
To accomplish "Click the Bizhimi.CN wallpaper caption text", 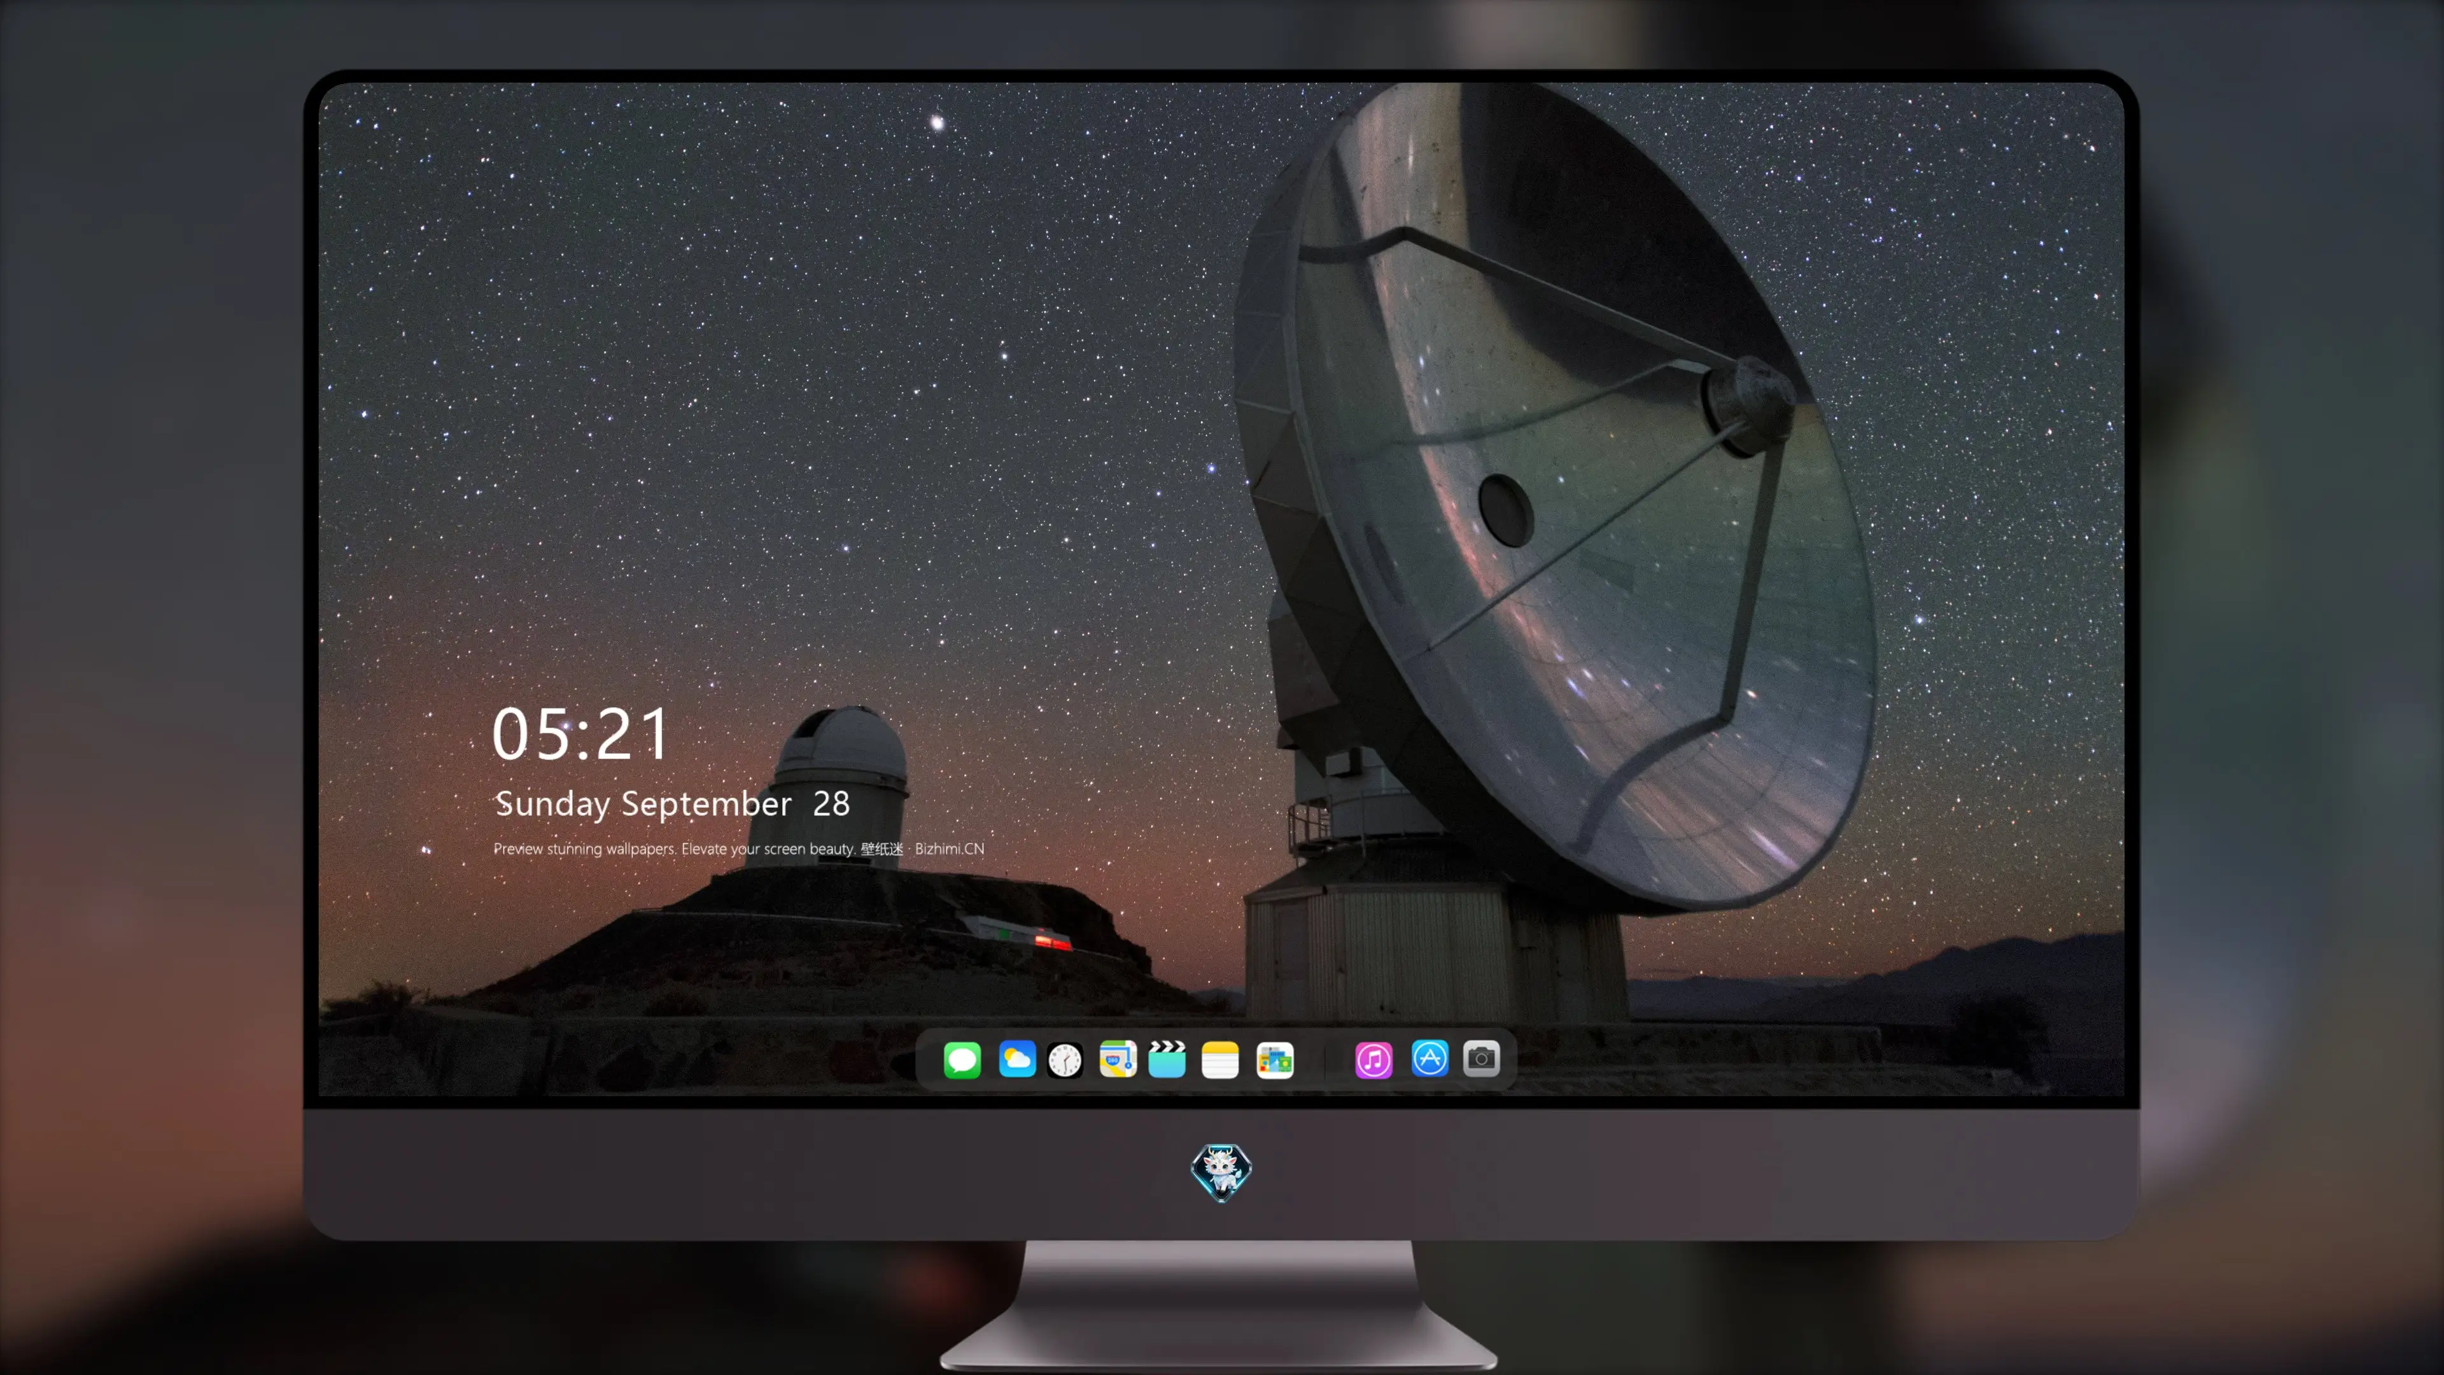I will click(x=739, y=849).
